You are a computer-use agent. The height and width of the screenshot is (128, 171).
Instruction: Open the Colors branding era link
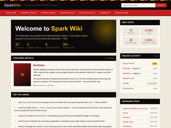[125, 113]
